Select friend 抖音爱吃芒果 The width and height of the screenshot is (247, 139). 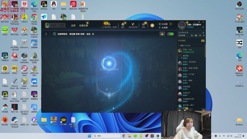click(191, 100)
